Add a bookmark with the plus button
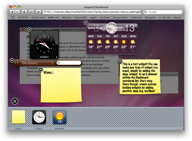192x141 pixels. coord(38,12)
